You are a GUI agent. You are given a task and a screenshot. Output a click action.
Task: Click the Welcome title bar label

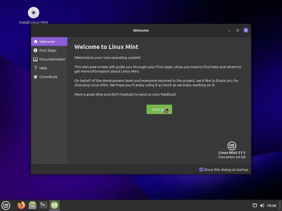(x=141, y=30)
